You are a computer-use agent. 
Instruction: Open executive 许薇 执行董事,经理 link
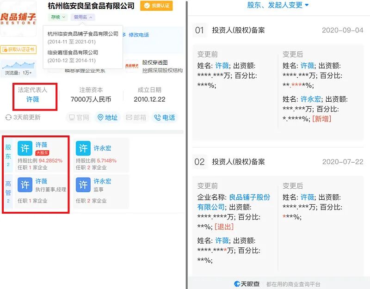point(41,181)
